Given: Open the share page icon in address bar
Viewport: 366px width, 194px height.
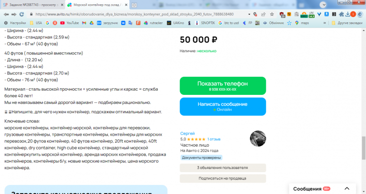Looking at the screenshot, I should coord(263,14).
